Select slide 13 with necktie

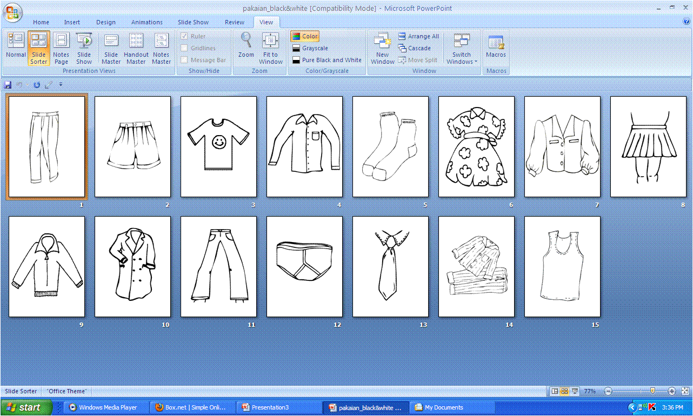390,266
